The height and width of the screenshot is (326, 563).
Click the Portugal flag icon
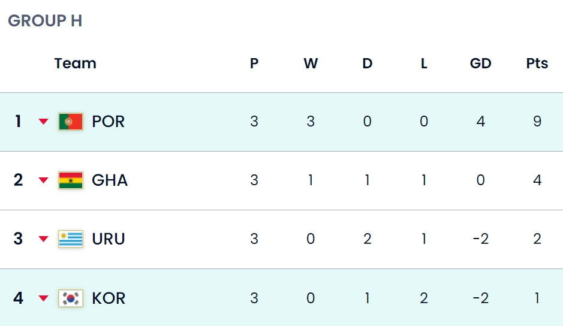[x=71, y=122]
